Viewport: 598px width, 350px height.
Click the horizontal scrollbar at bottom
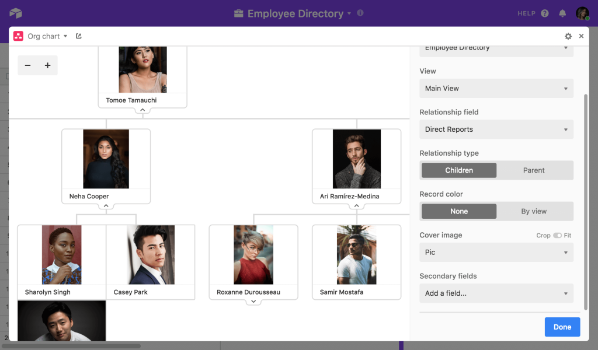tap(72, 346)
